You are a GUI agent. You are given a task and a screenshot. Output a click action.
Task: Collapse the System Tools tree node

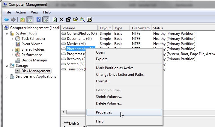(x=7, y=34)
